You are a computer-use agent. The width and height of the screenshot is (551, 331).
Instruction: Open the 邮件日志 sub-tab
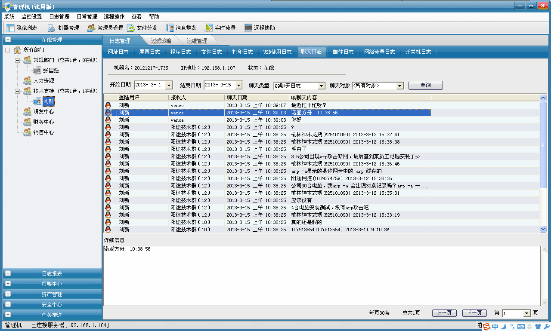(x=343, y=52)
